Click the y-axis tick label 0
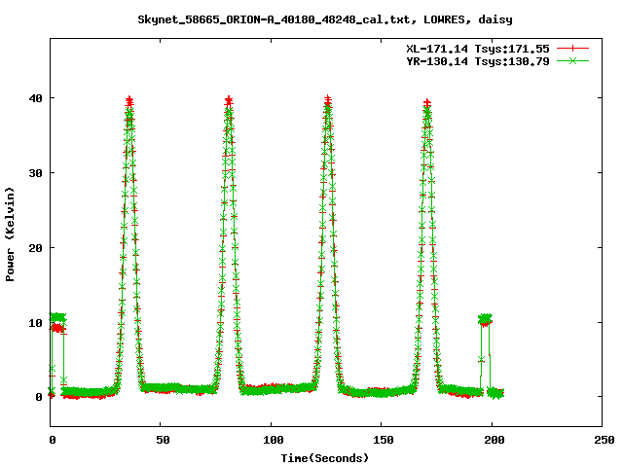Image resolution: width=623 pixels, height=467 pixels. coord(39,397)
